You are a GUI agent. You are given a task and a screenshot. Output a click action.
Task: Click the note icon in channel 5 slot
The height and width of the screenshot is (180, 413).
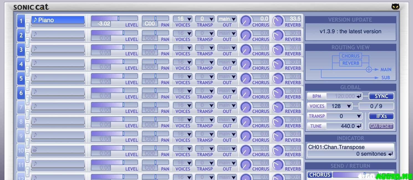[x=35, y=77]
